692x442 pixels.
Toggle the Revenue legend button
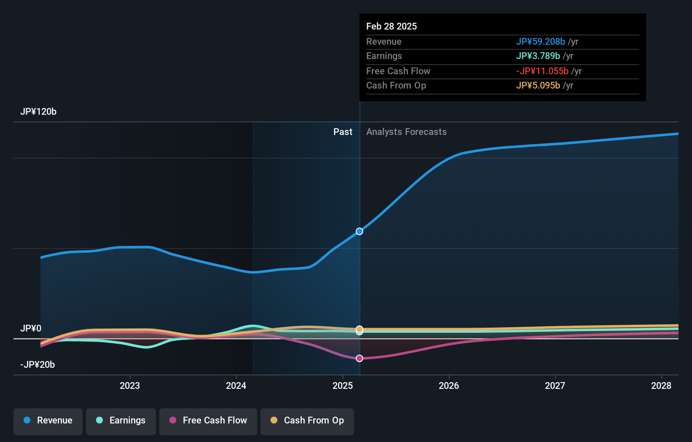[48, 421]
